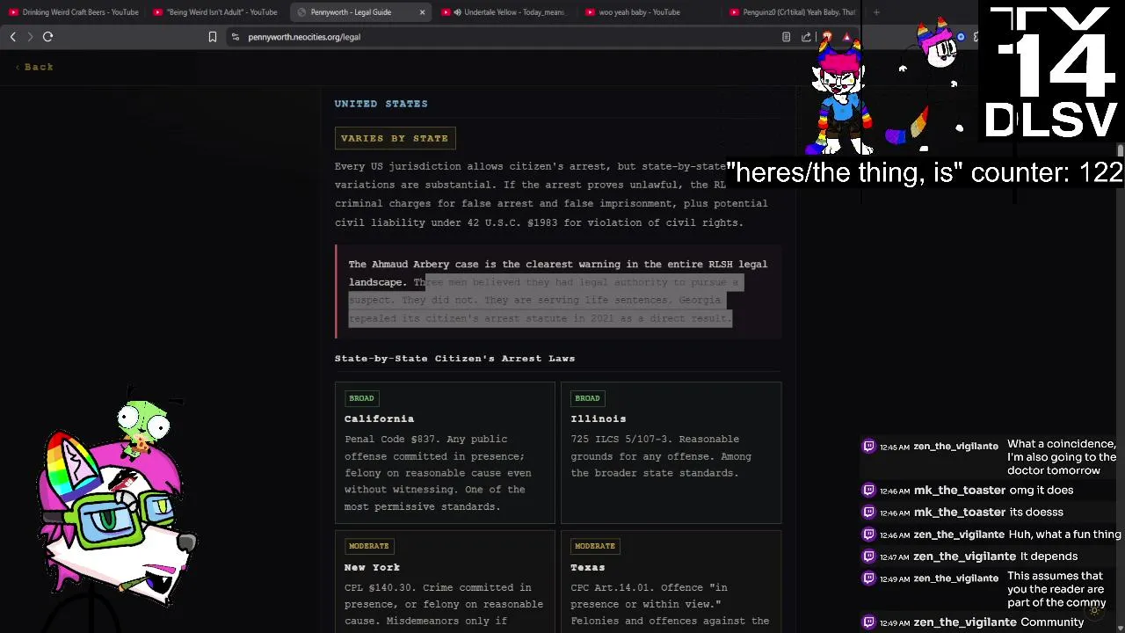The width and height of the screenshot is (1125, 633).
Task: Open a new browser tab
Action: (x=876, y=12)
